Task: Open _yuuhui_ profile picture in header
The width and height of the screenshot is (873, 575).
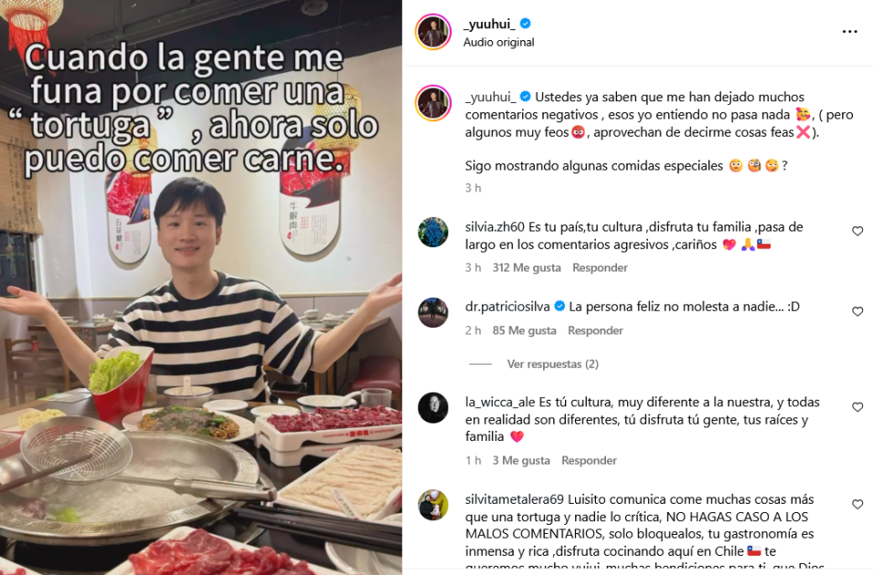Action: [433, 32]
